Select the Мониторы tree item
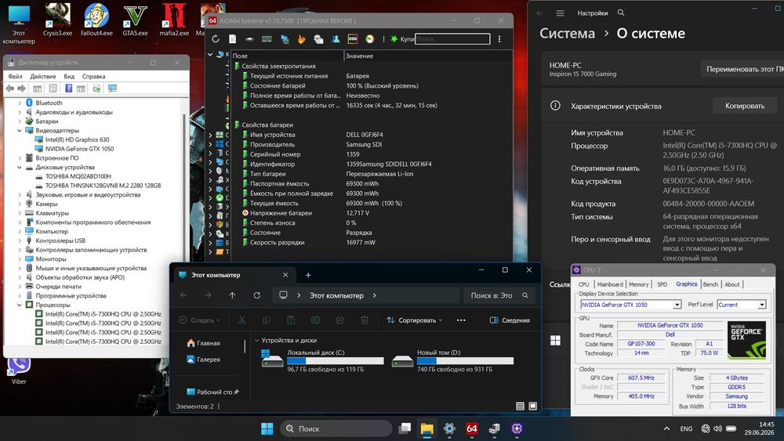 pos(50,259)
